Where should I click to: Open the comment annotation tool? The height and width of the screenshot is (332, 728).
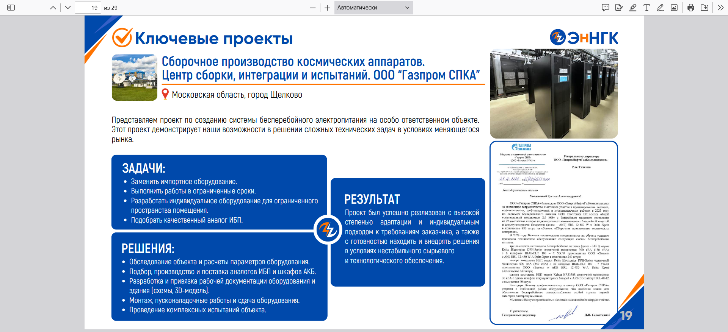pos(606,8)
